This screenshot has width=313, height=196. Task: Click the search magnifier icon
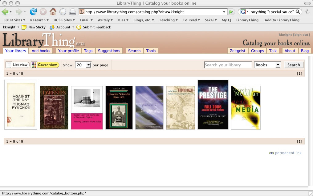298,12
